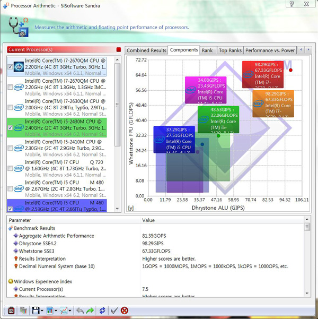Screen dimensions: 318x319
Task: Check the i7-2630QM 2.00GHz processor
Action: (x=10, y=107)
